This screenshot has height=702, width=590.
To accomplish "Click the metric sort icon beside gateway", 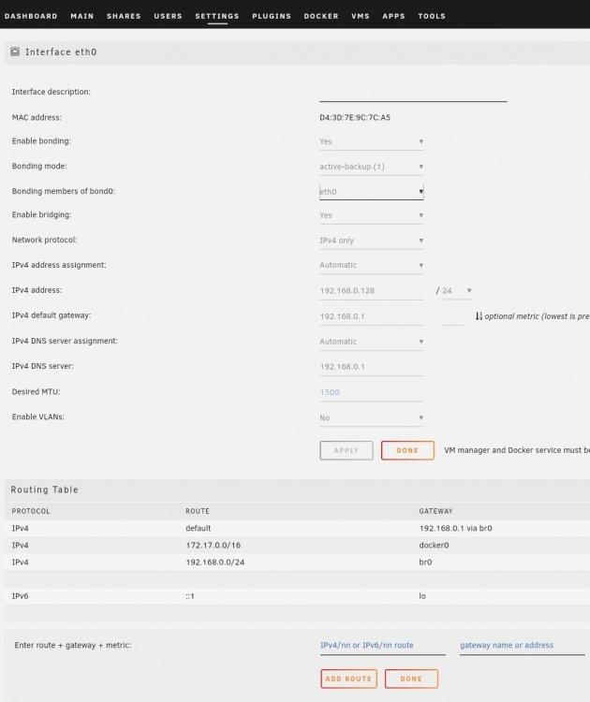I will click(479, 316).
